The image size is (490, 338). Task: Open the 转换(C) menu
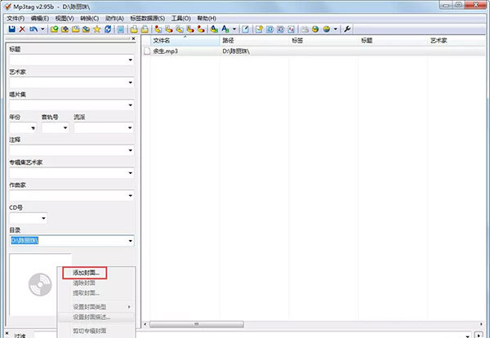coord(89,19)
